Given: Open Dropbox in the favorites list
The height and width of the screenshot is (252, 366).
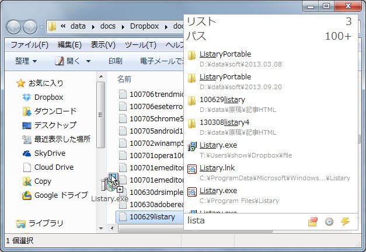Looking at the screenshot, I should (49, 97).
